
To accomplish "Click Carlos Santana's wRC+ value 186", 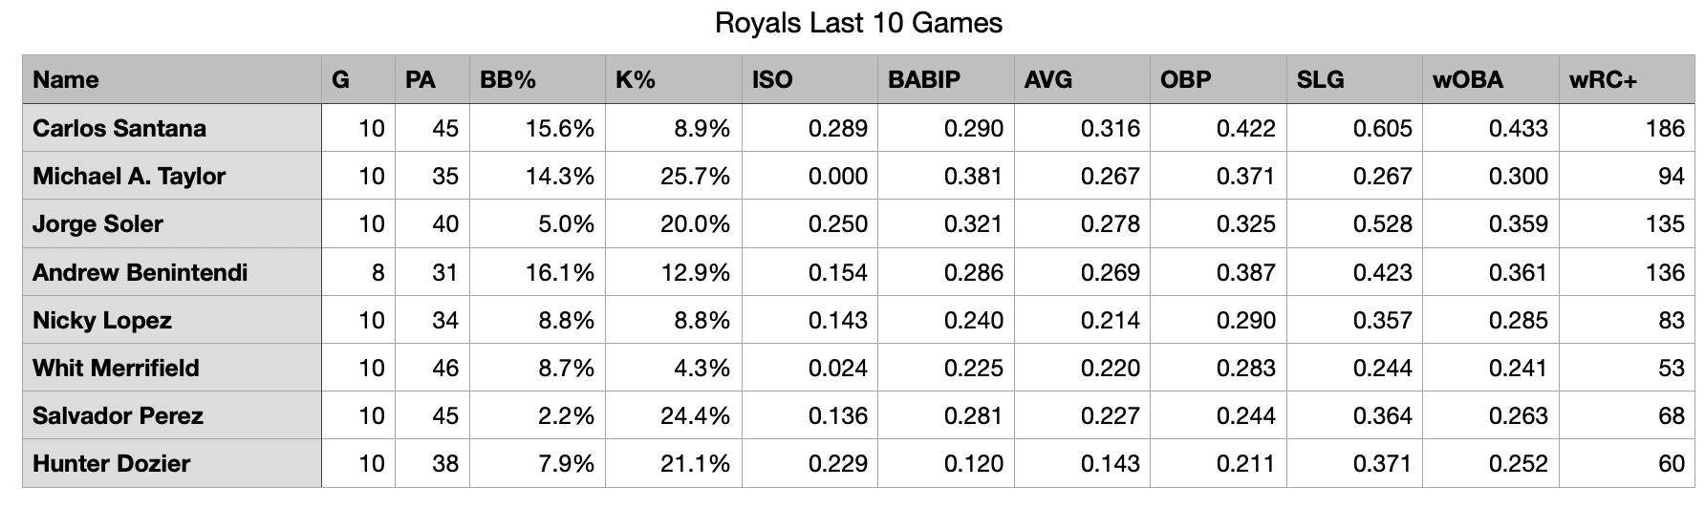I will (1665, 128).
